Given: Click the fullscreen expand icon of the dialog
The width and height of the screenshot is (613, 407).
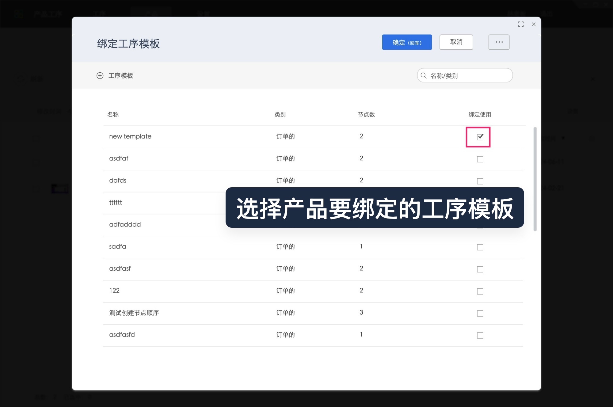Looking at the screenshot, I should coord(521,24).
